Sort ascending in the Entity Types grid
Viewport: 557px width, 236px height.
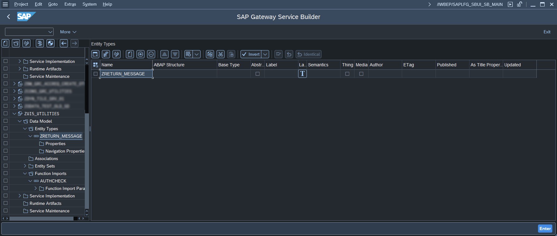(164, 54)
